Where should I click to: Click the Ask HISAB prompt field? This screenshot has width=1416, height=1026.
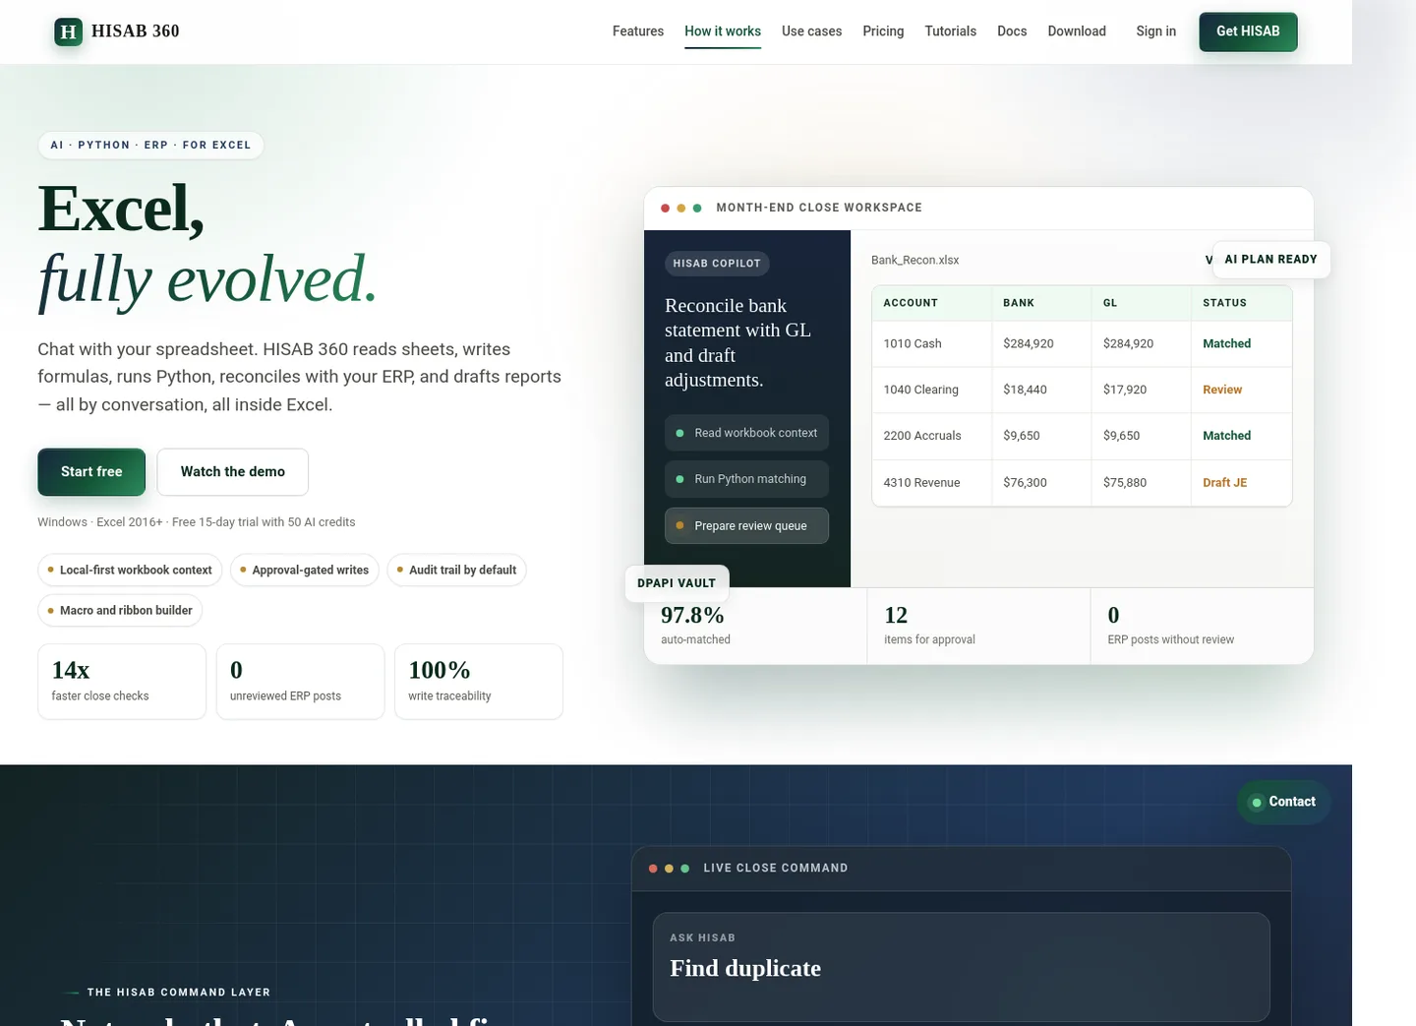tap(961, 967)
